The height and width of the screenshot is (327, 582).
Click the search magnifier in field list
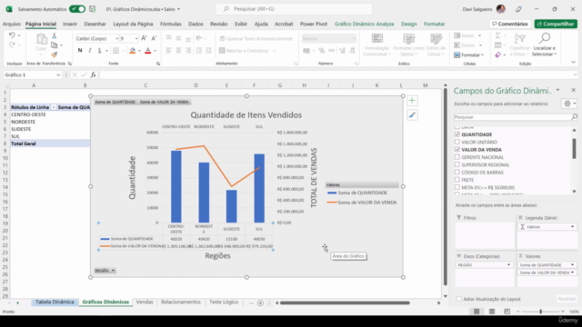(x=574, y=117)
